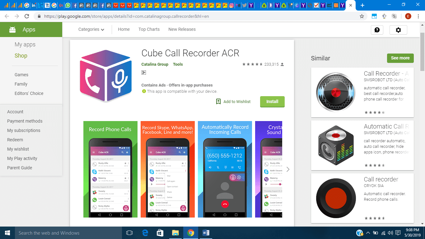425x239 pixels.
Task: Click the browser back arrow
Action: coord(7,16)
